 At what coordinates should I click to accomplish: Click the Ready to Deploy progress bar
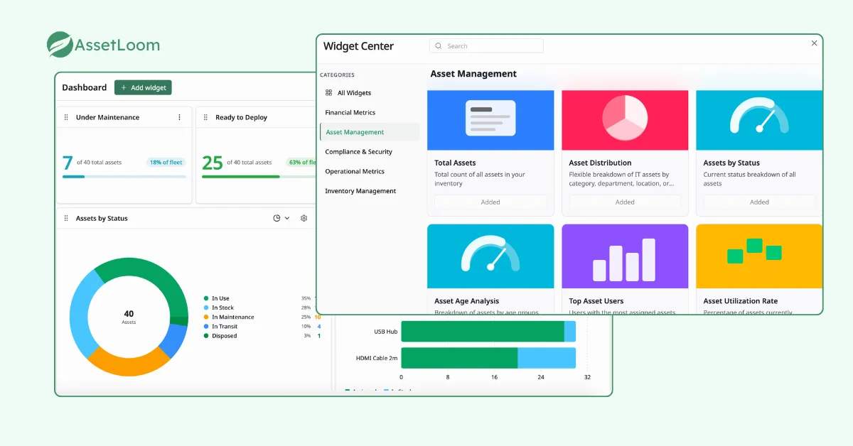pos(259,176)
